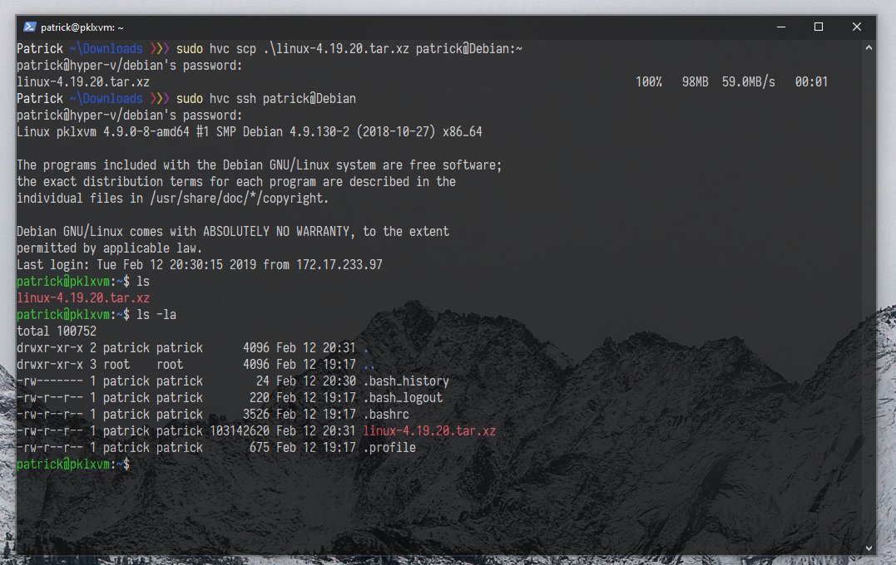
Task: Click the final empty 'patrick@pklxvm:~$' prompt
Action: coord(73,464)
